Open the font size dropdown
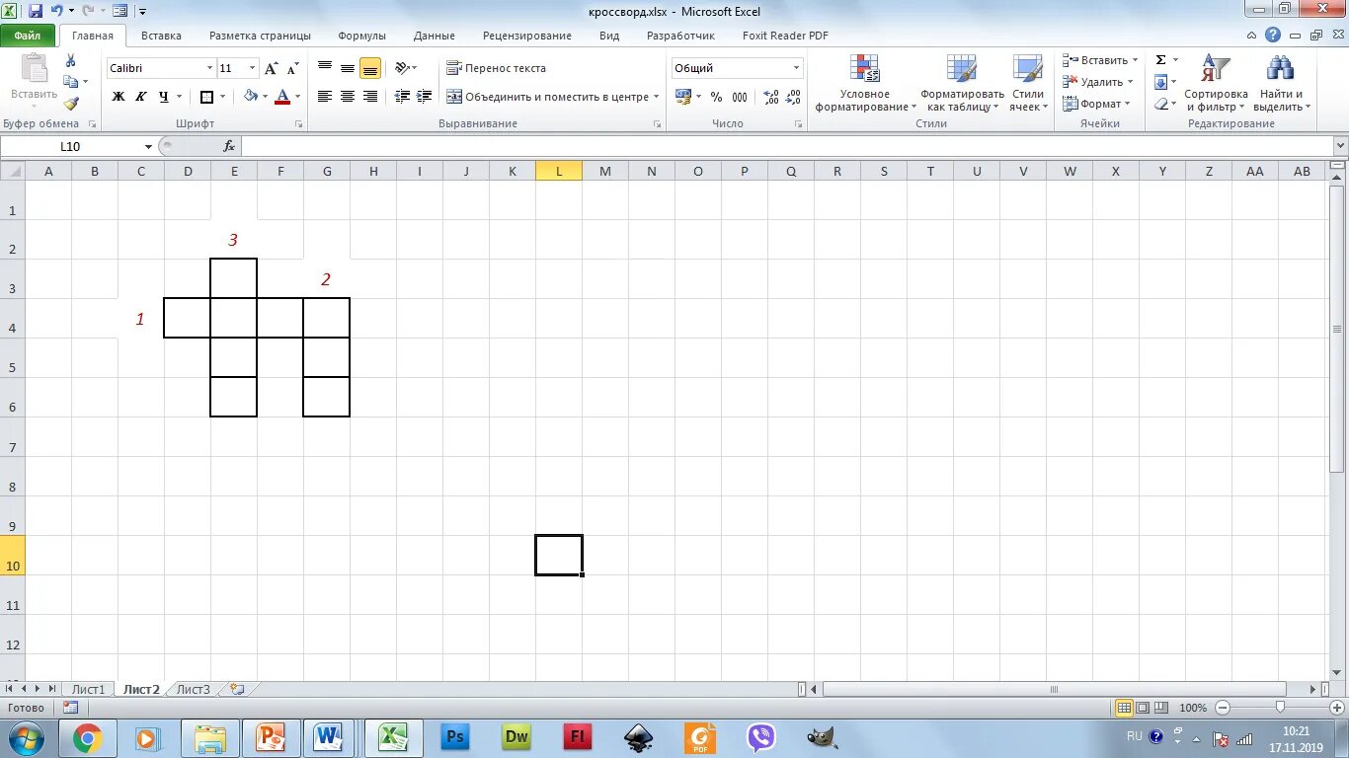Screen dimensions: 1349x758 [253, 68]
